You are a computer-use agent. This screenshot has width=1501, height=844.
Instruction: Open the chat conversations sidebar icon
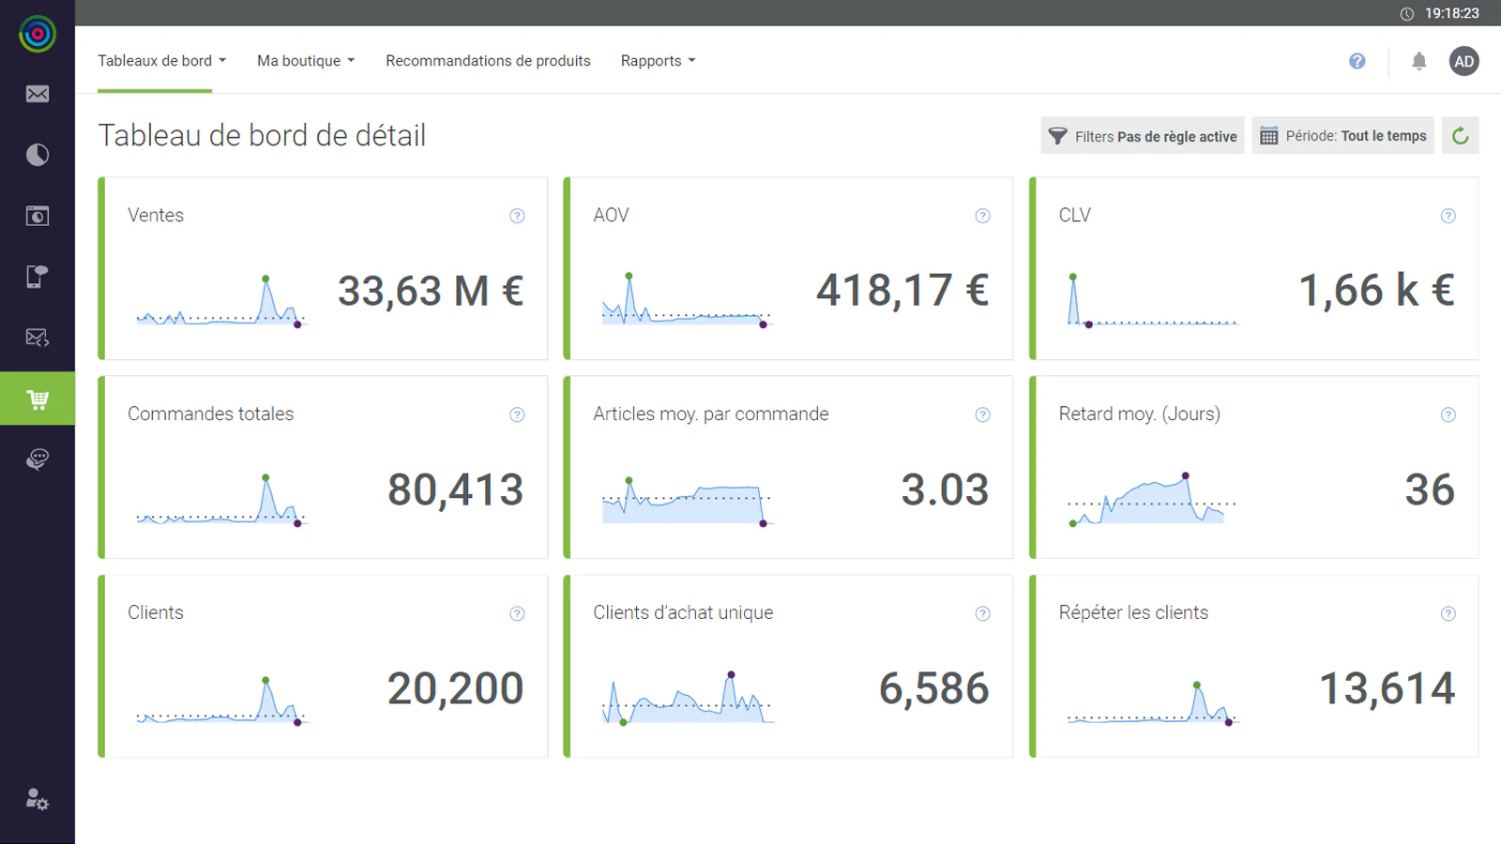tap(38, 460)
